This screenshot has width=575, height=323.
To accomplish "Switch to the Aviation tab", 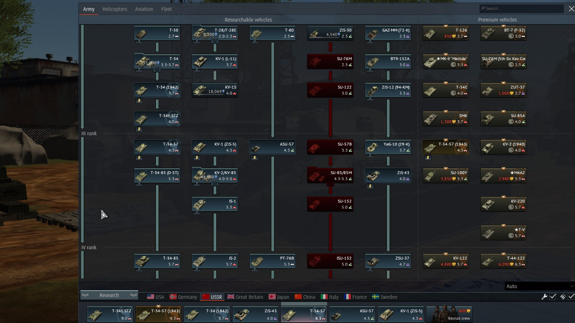I will coord(144,9).
